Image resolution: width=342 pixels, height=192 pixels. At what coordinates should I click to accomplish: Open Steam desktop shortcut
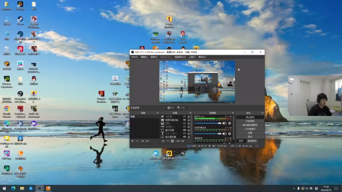point(20,20)
